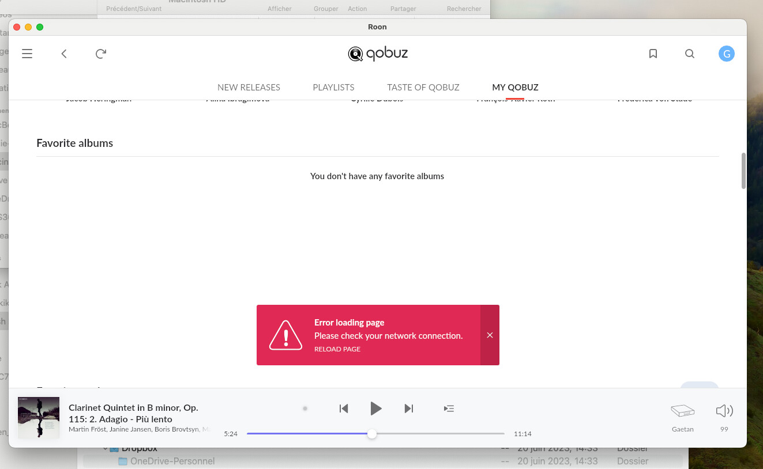Screen dimensions: 763x469
Task: Click Précédent/Suivant in the Finder window
Action: click(x=134, y=9)
